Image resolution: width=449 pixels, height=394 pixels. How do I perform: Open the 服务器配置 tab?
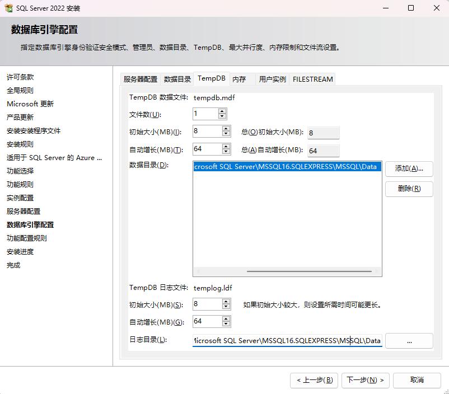(140, 79)
